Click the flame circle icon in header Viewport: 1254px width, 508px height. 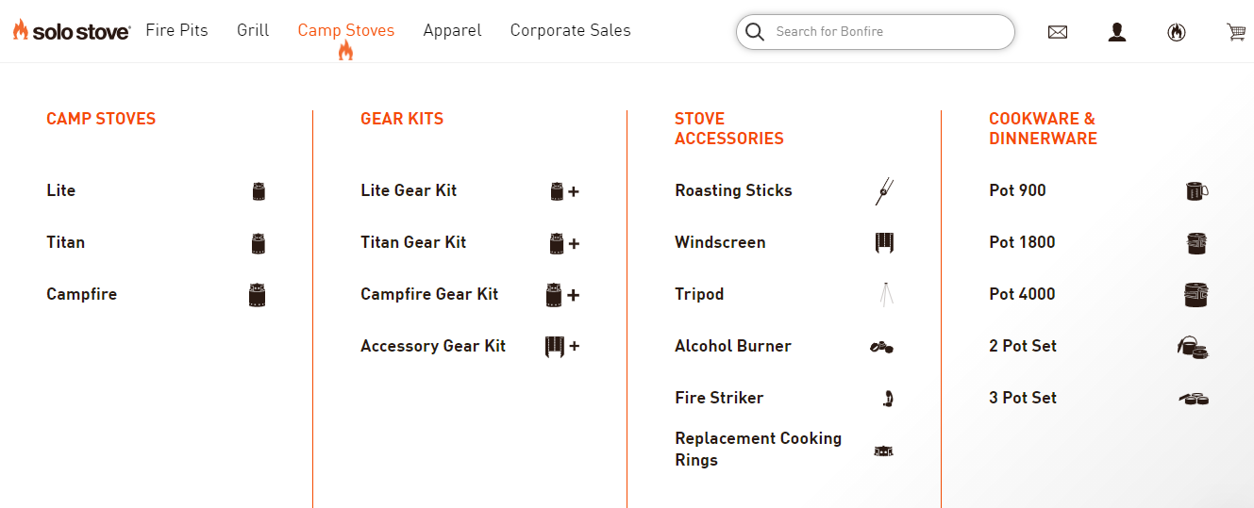1176,32
